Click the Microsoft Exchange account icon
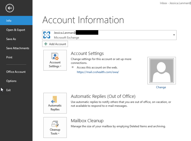This screenshot has width=191, height=141. 47,35
